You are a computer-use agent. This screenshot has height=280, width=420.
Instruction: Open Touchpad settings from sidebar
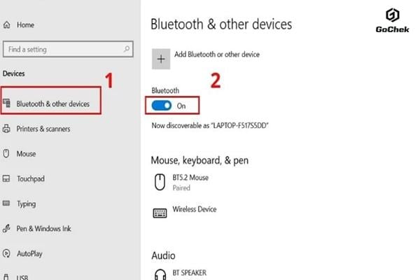pyautogui.click(x=31, y=178)
